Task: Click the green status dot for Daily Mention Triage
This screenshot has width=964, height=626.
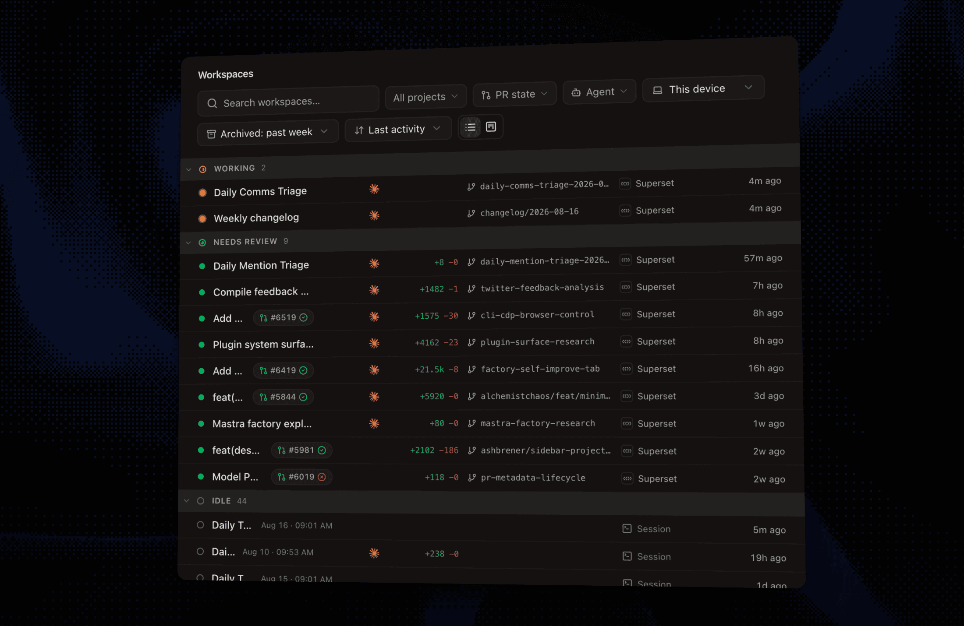Action: [x=202, y=266]
